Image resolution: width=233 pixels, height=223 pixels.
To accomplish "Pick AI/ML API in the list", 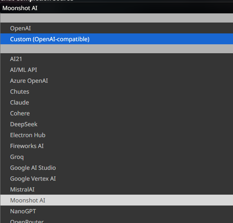I will tap(117, 70).
